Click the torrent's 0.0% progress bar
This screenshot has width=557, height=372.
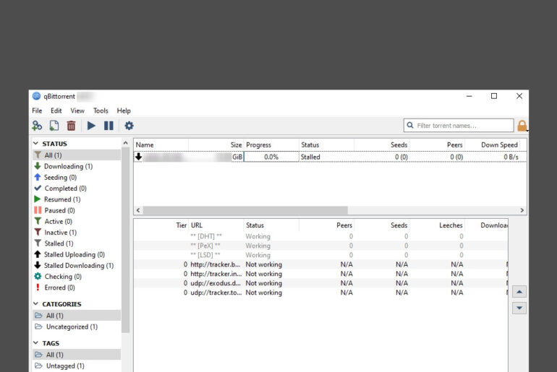271,157
